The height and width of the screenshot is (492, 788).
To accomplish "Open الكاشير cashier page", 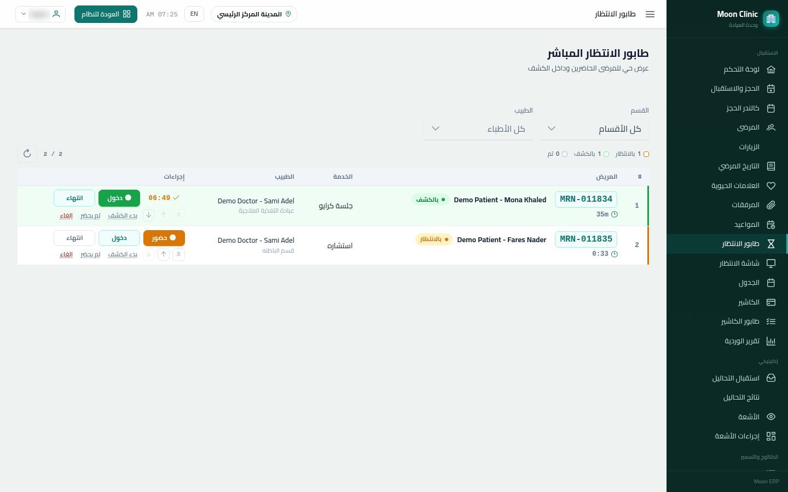I will pos(727,302).
